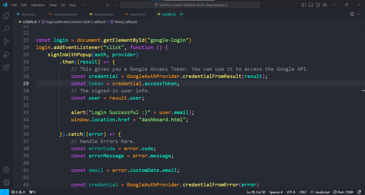Change the CRLF end-of-line sequence
Screen dimensions: 365x195
pos(303,192)
